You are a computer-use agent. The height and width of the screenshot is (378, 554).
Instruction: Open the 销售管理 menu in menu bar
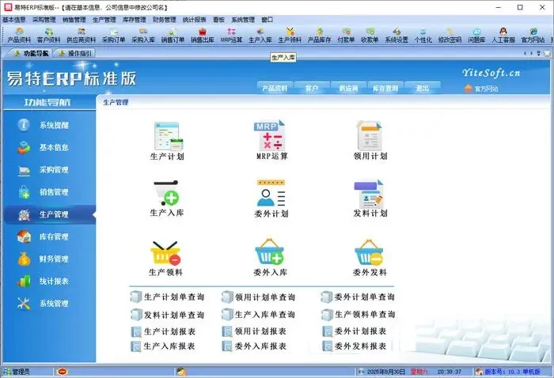(74, 20)
